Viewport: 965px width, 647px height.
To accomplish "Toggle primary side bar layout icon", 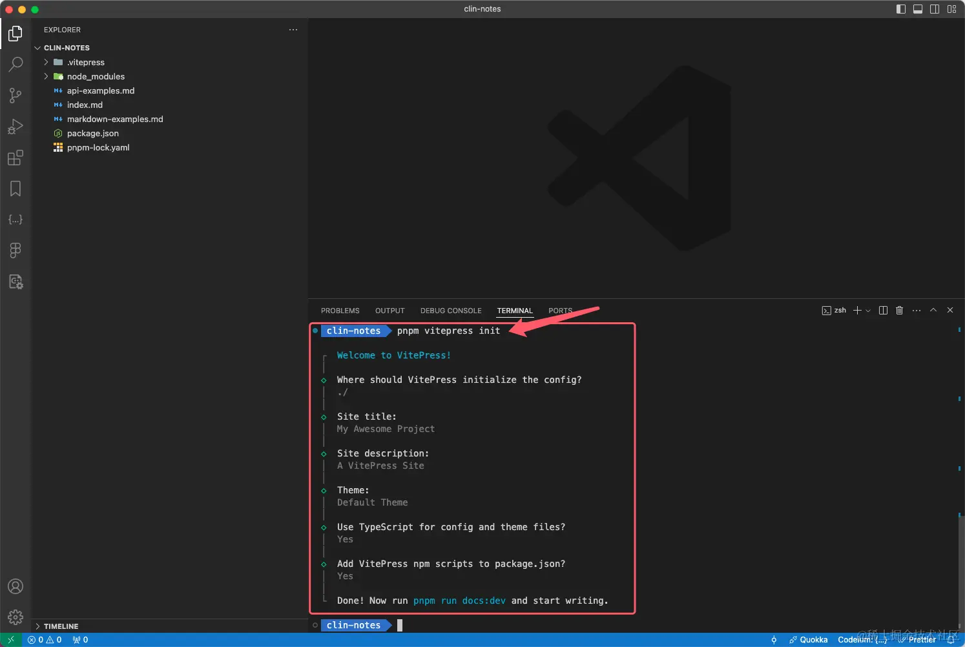I will [901, 9].
